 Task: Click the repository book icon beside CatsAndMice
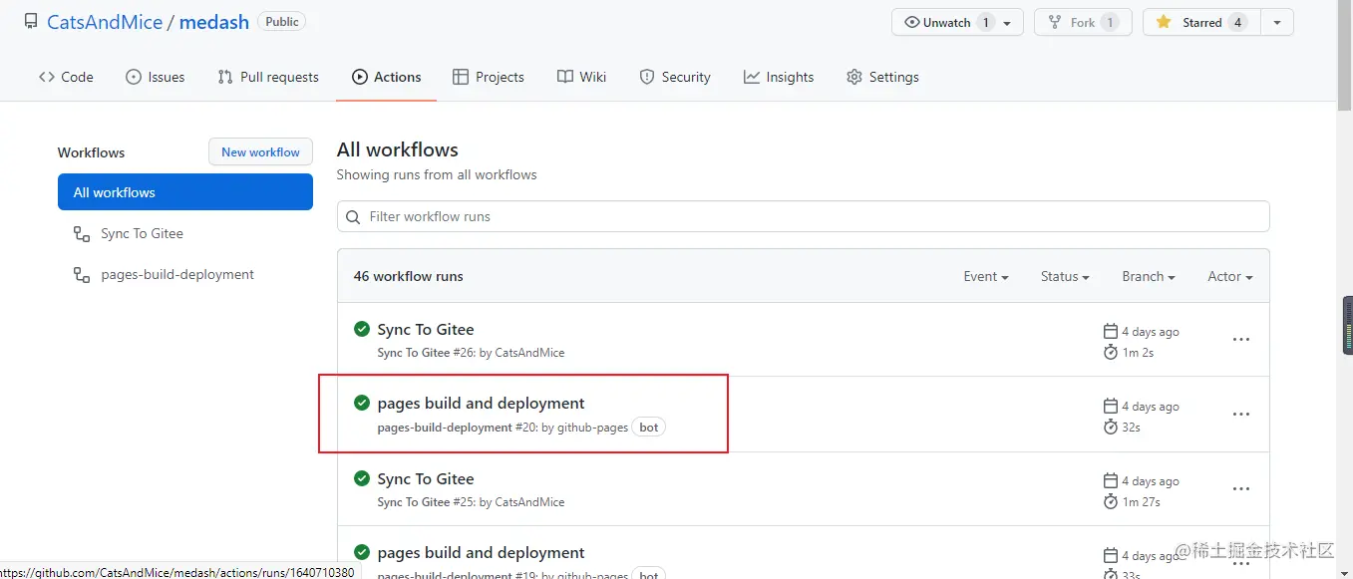pyautogui.click(x=32, y=22)
